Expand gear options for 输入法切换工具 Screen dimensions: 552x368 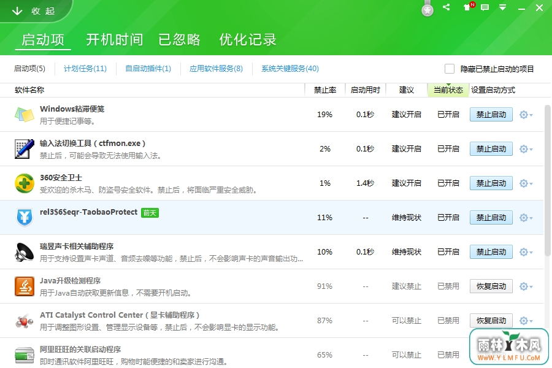point(526,149)
